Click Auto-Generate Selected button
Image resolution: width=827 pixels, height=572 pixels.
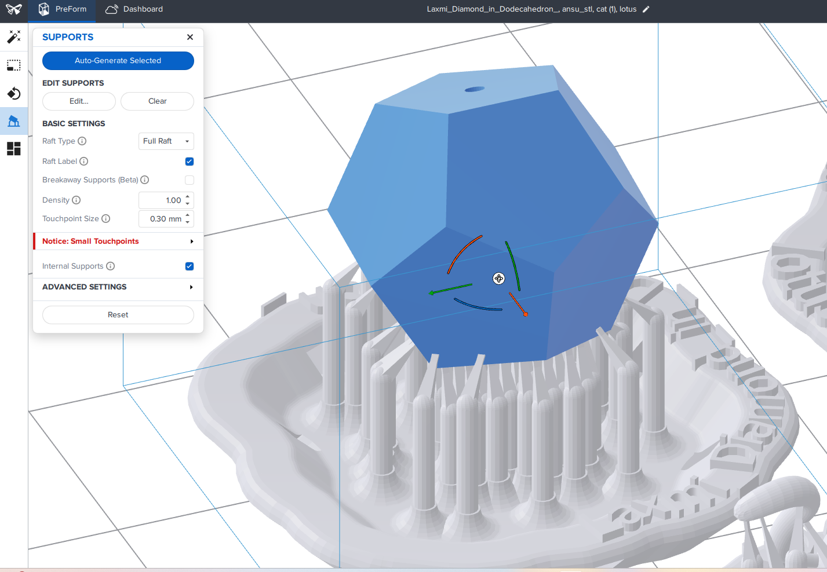pyautogui.click(x=118, y=61)
